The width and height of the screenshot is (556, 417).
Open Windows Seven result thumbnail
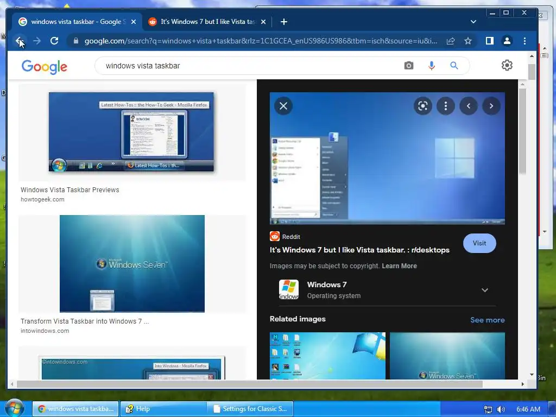pos(132,263)
